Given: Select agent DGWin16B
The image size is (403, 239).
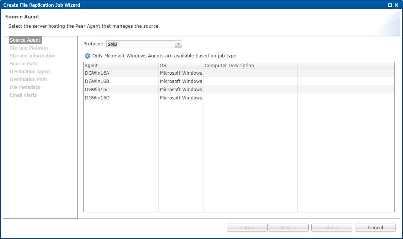Looking at the screenshot, I should pyautogui.click(x=97, y=81).
